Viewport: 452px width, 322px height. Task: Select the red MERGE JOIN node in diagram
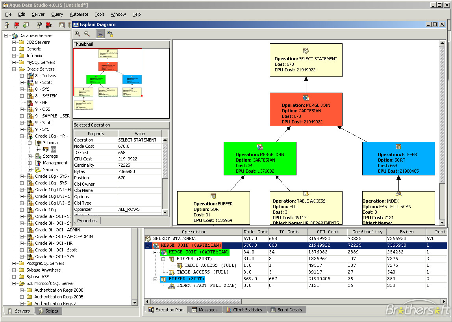click(306, 109)
